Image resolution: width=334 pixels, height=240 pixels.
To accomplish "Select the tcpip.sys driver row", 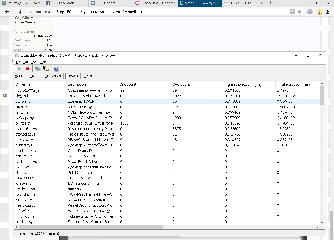I will point(167,101).
